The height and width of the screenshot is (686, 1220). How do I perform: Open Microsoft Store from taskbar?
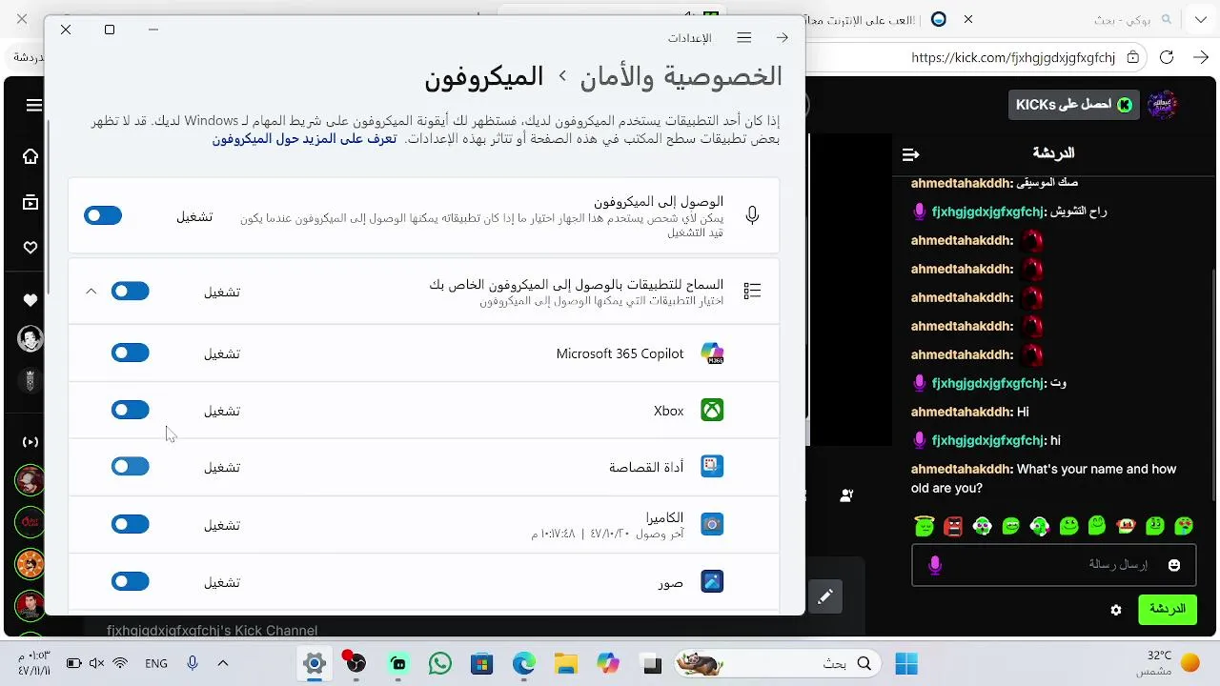point(481,664)
